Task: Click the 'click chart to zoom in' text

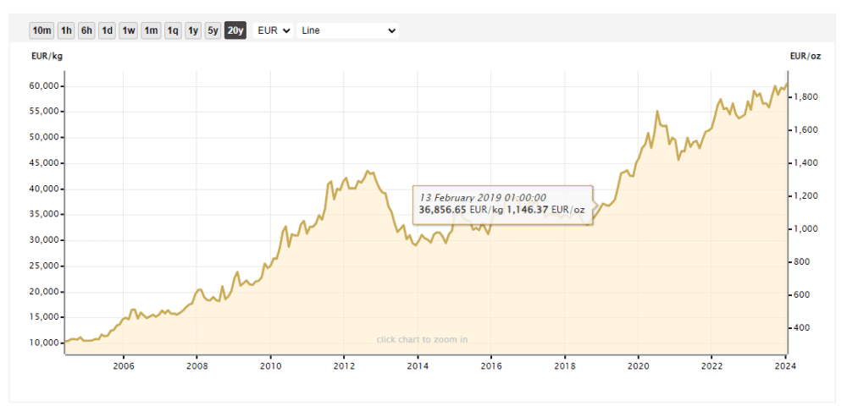Action: (422, 339)
